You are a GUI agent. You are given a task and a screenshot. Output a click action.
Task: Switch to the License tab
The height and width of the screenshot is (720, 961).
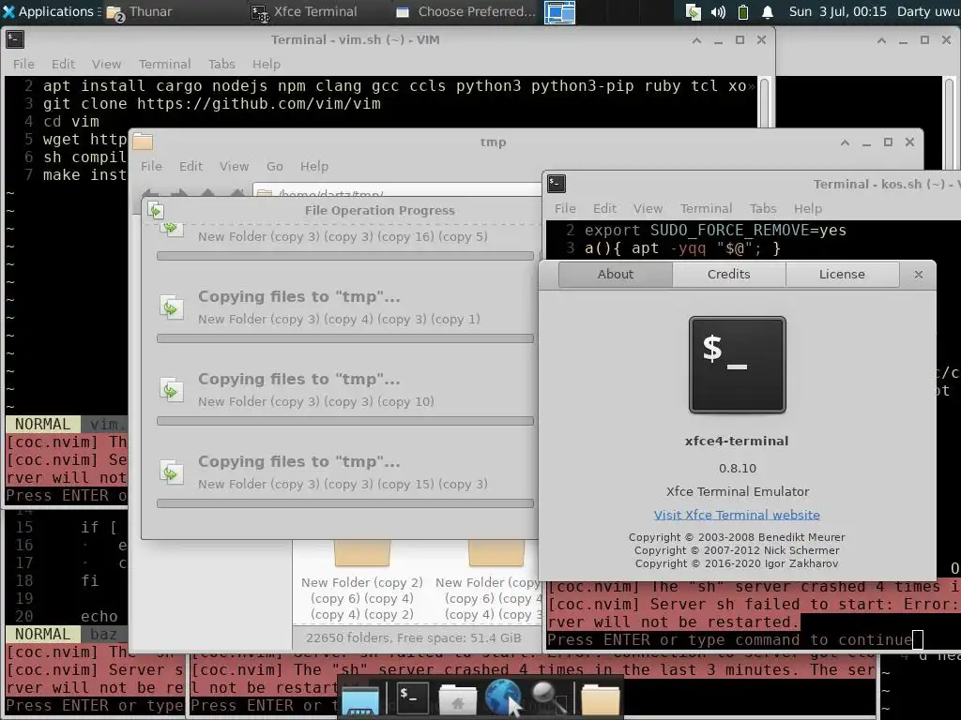[842, 275]
